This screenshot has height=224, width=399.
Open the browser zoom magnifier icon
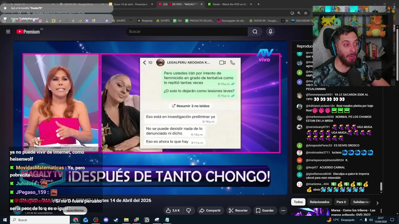click(299, 13)
